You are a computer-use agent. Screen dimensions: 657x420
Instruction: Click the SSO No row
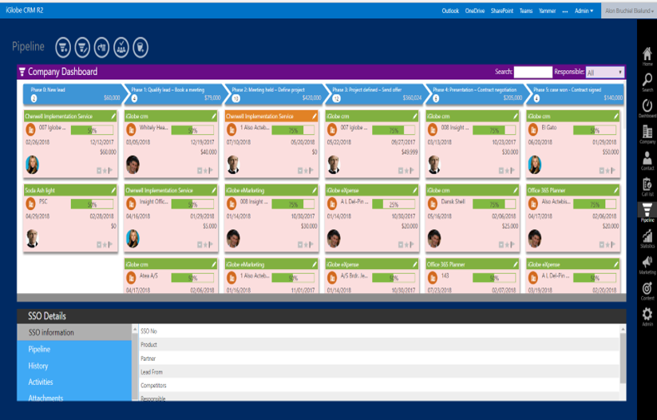pyautogui.click(x=380, y=331)
